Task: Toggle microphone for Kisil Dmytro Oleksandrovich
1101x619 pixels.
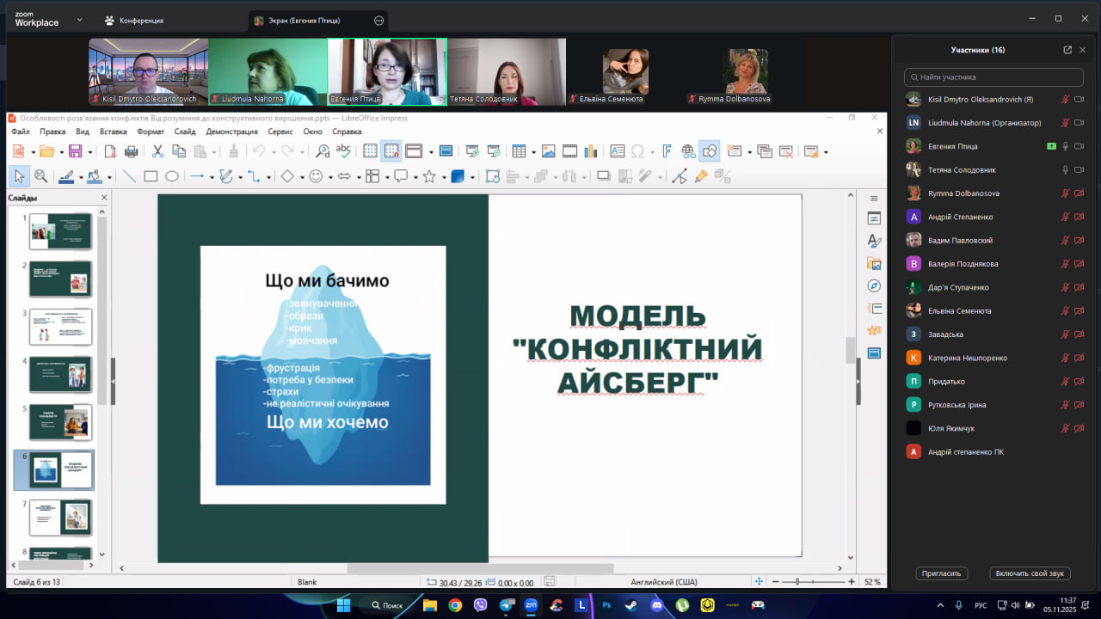Action: click(x=1066, y=100)
